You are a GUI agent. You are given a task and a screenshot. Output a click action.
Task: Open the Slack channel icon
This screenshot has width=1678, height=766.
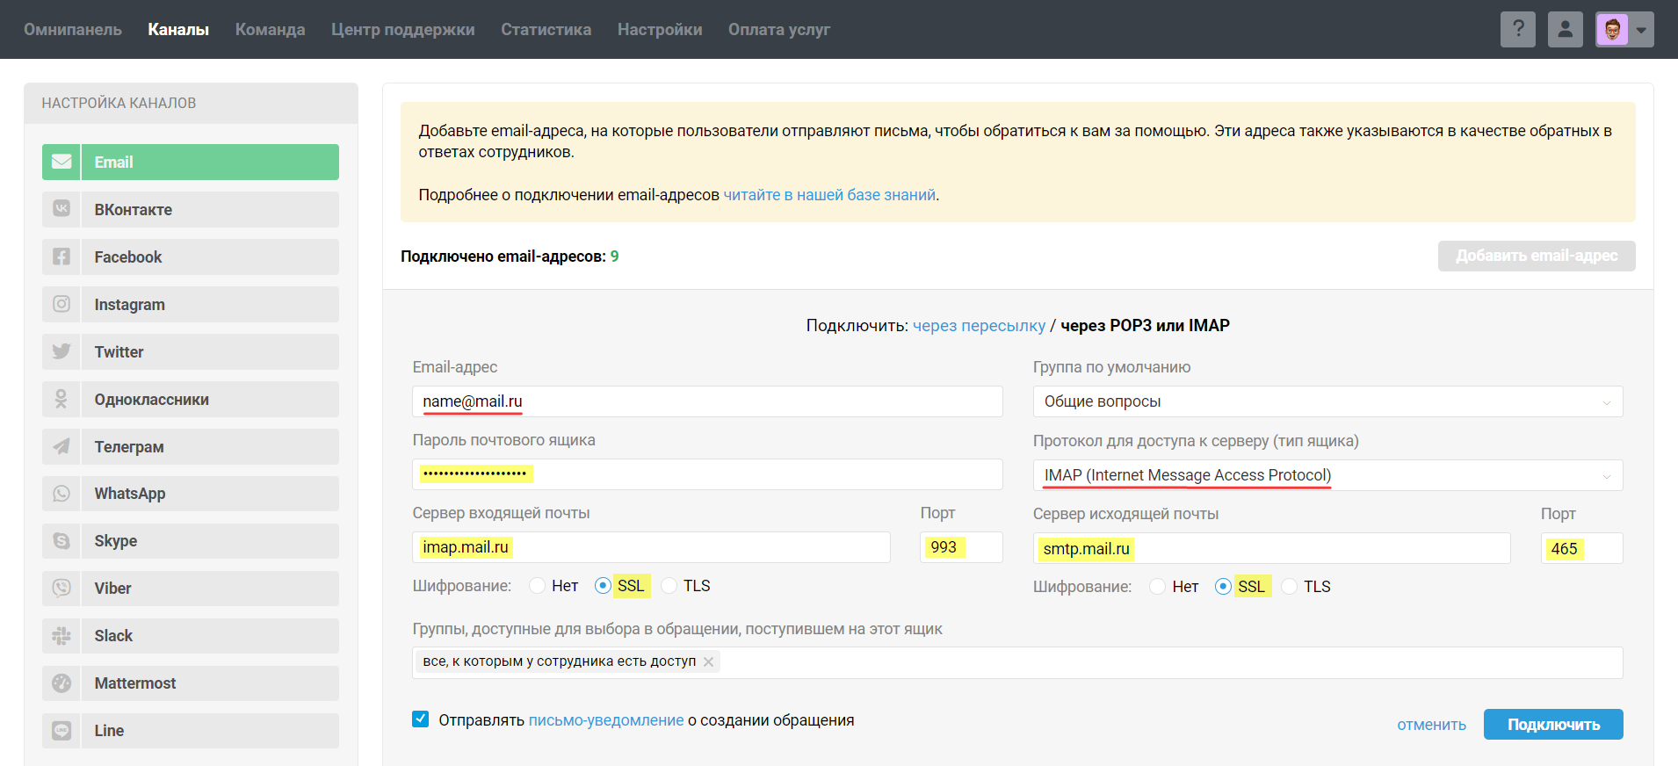(61, 636)
